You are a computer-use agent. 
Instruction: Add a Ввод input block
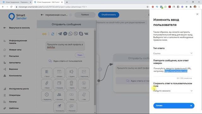(x=72, y=96)
